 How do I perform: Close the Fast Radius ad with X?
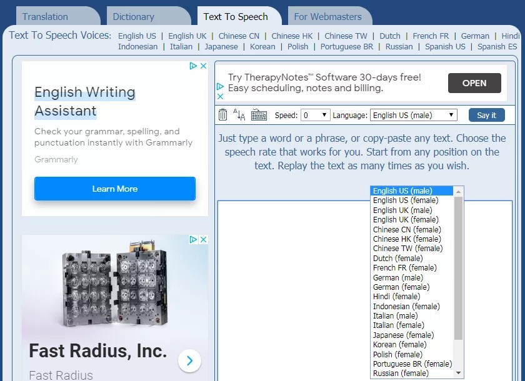click(x=203, y=239)
